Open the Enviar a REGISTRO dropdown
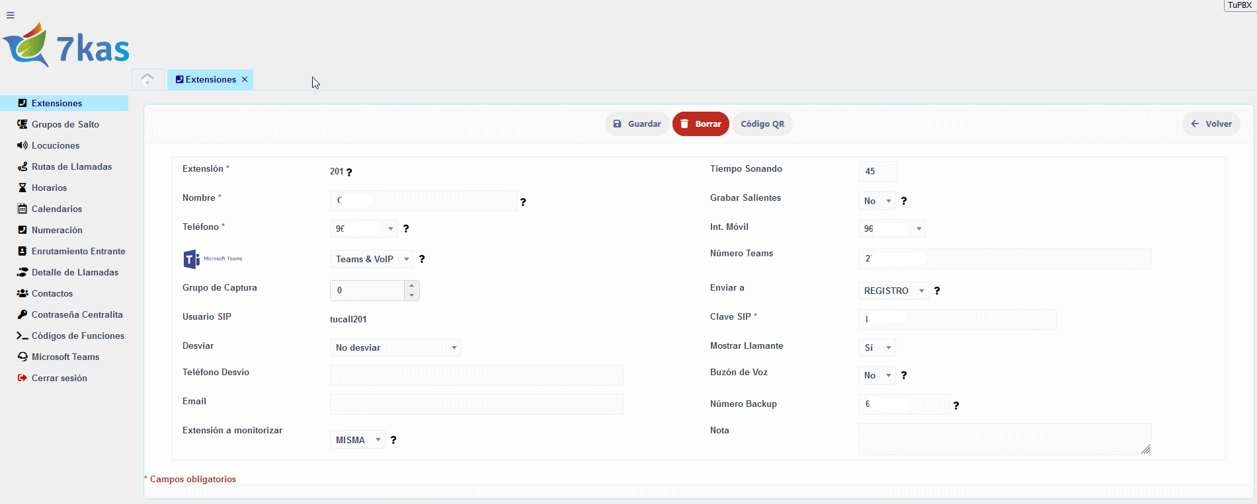 [x=893, y=291]
